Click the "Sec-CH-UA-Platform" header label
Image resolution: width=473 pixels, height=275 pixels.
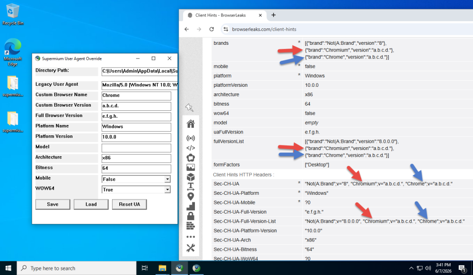point(236,193)
